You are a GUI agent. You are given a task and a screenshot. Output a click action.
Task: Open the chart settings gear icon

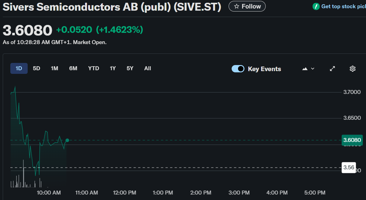(x=352, y=69)
